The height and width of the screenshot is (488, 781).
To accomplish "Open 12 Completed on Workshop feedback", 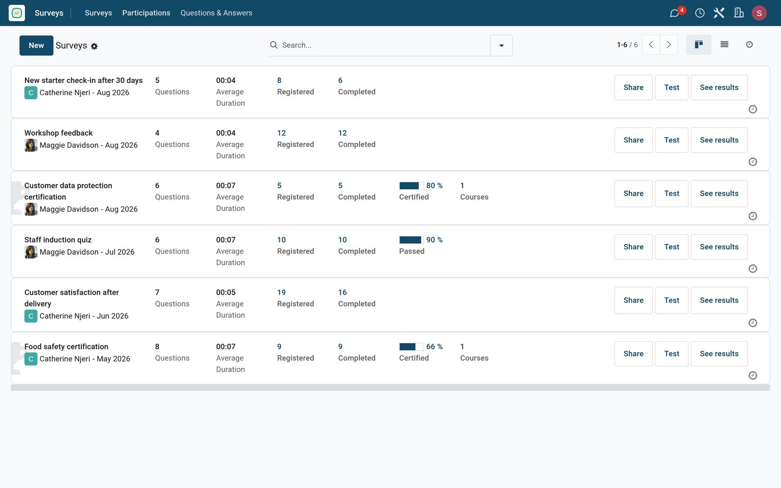I will point(356,139).
